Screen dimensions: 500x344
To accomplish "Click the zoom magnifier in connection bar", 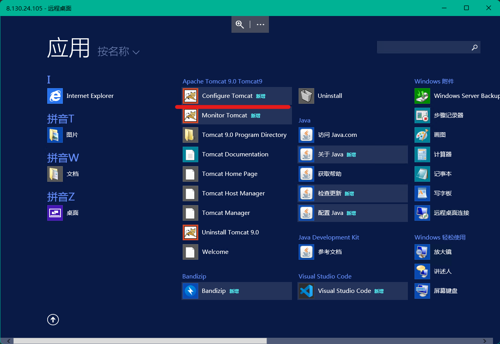I will (x=240, y=25).
